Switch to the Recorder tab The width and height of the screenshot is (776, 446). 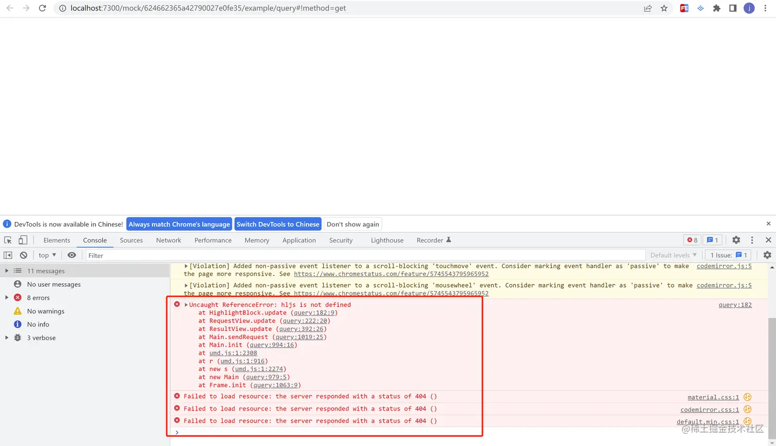pyautogui.click(x=434, y=240)
